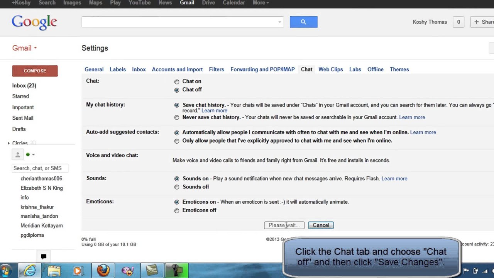
Task: Open the Important folder
Action: [23, 107]
